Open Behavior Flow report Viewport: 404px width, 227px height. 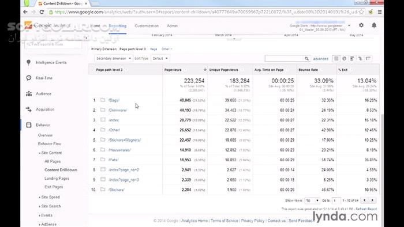coord(50,143)
